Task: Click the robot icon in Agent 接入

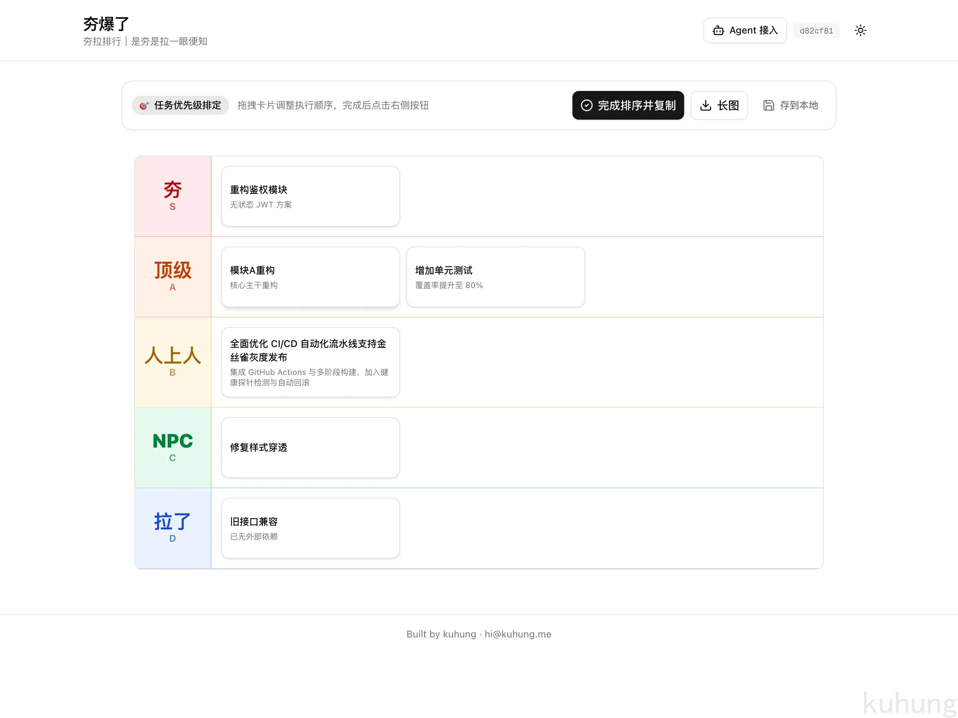Action: click(x=718, y=30)
